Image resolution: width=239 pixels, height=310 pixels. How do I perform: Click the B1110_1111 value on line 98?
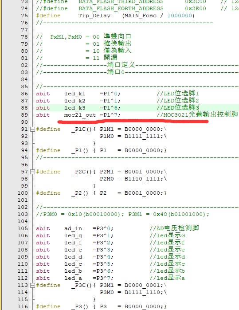pyautogui.click(x=142, y=179)
